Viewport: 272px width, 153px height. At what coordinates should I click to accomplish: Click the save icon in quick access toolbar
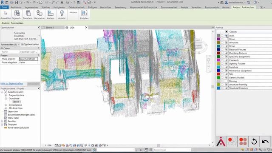pyautogui.click(x=16, y=3)
